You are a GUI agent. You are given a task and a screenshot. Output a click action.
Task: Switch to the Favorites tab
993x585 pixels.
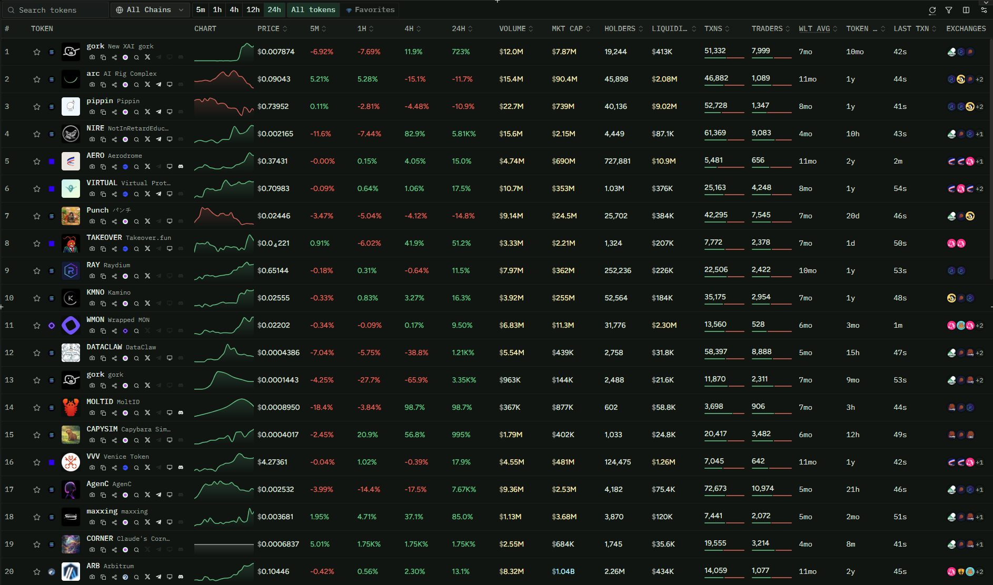point(370,10)
